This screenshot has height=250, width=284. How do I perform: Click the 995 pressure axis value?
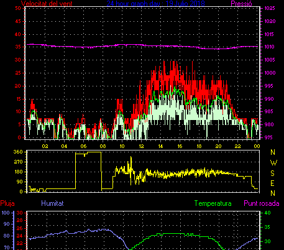(x=270, y=86)
